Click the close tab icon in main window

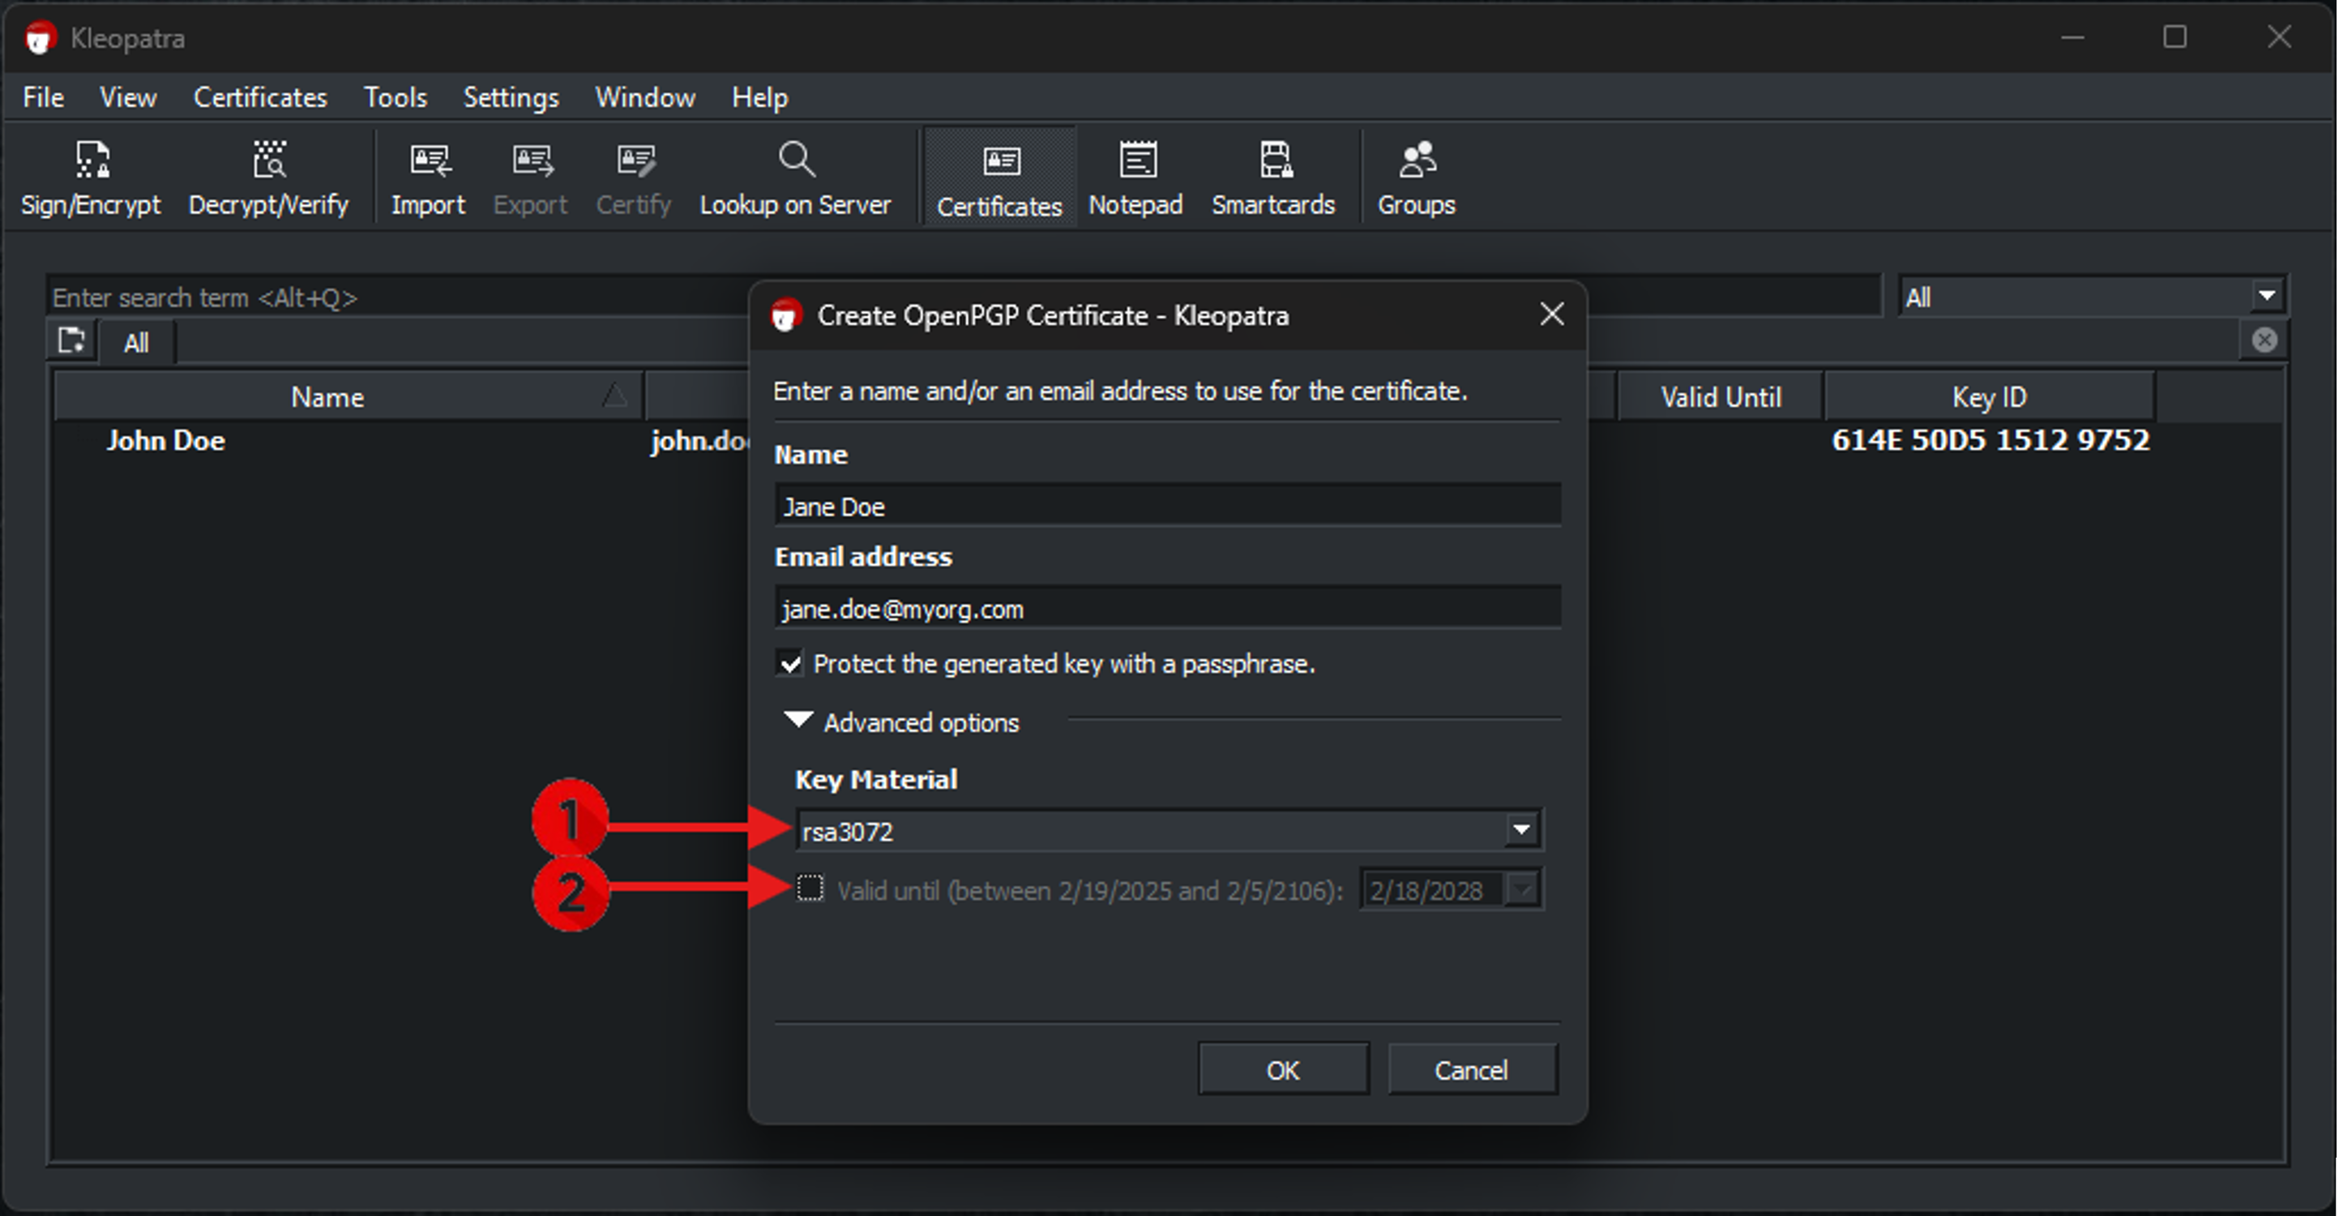pos(2264,340)
